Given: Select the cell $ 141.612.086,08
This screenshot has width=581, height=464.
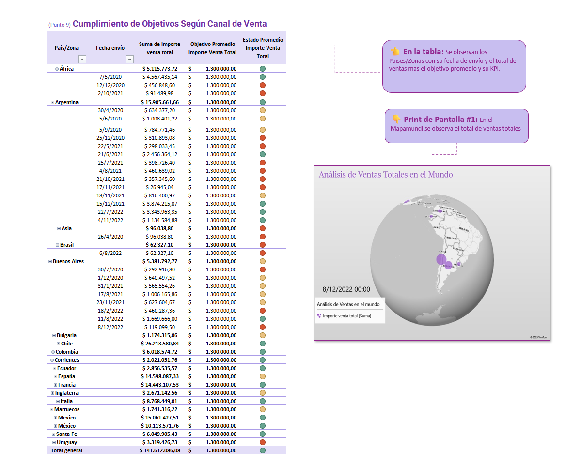Looking at the screenshot, I should point(160,450).
